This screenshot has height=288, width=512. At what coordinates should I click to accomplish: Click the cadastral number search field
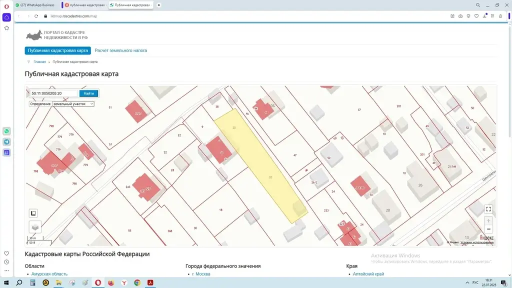pos(53,93)
